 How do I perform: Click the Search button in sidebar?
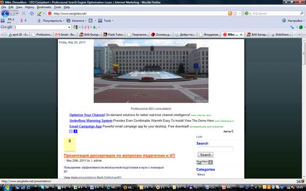coord(205,155)
